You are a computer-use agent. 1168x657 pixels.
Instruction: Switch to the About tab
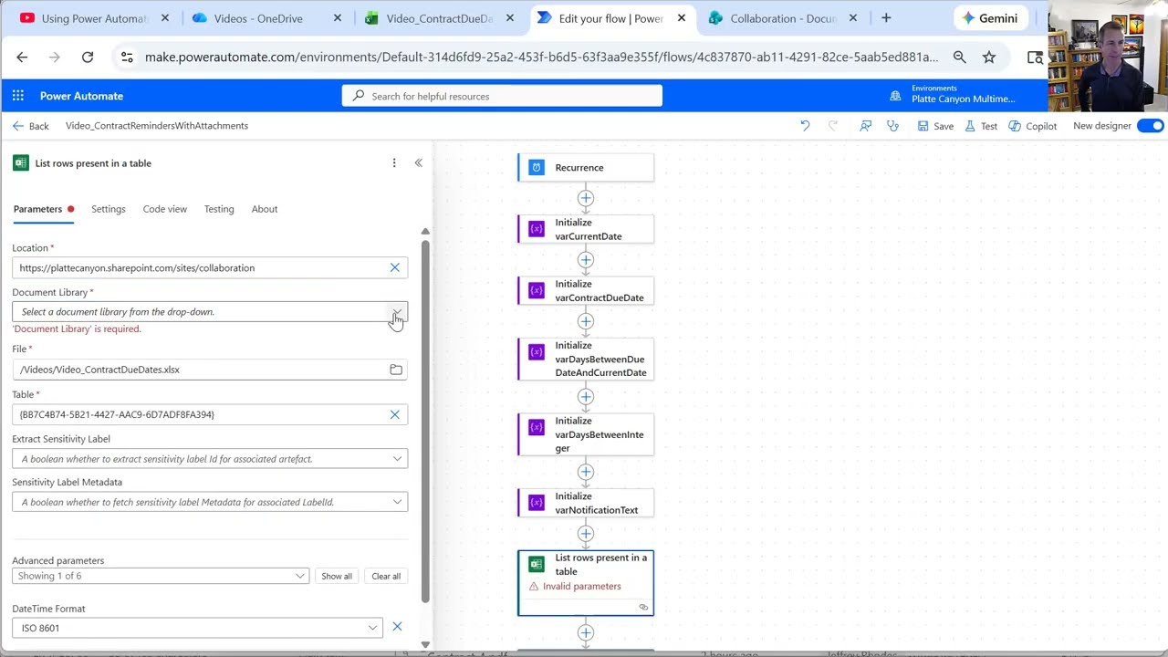pyautogui.click(x=265, y=209)
